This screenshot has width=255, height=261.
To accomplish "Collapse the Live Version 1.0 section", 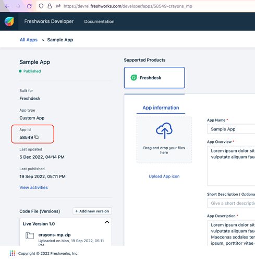I will 107,222.
